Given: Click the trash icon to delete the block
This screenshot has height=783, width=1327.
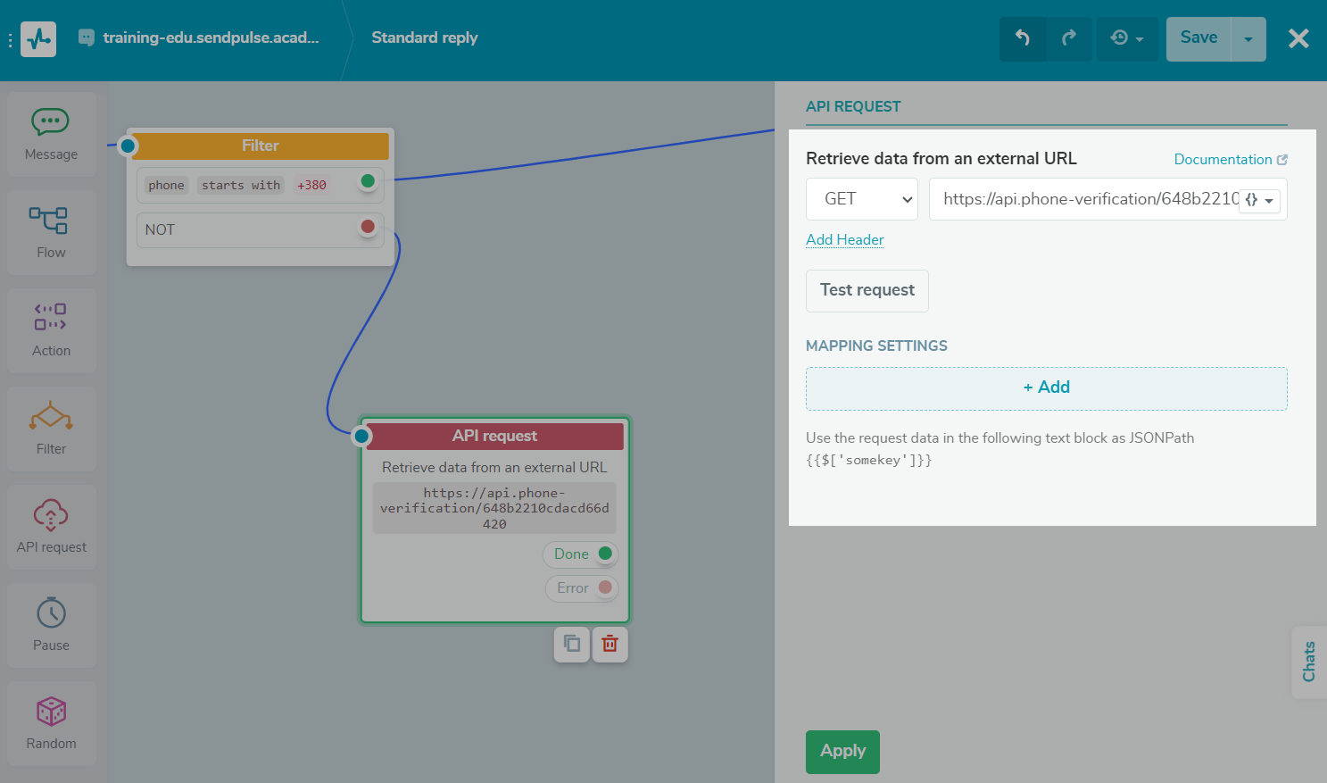Looking at the screenshot, I should point(610,644).
